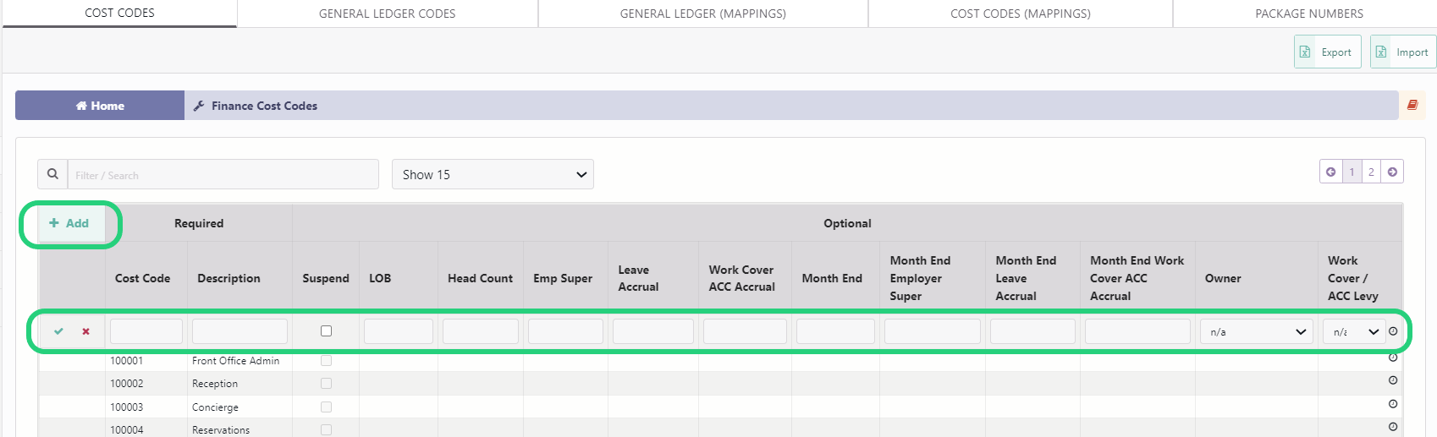Toggle Suspend checkbox for Front Office Admin
This screenshot has width=1437, height=437.
326,361
